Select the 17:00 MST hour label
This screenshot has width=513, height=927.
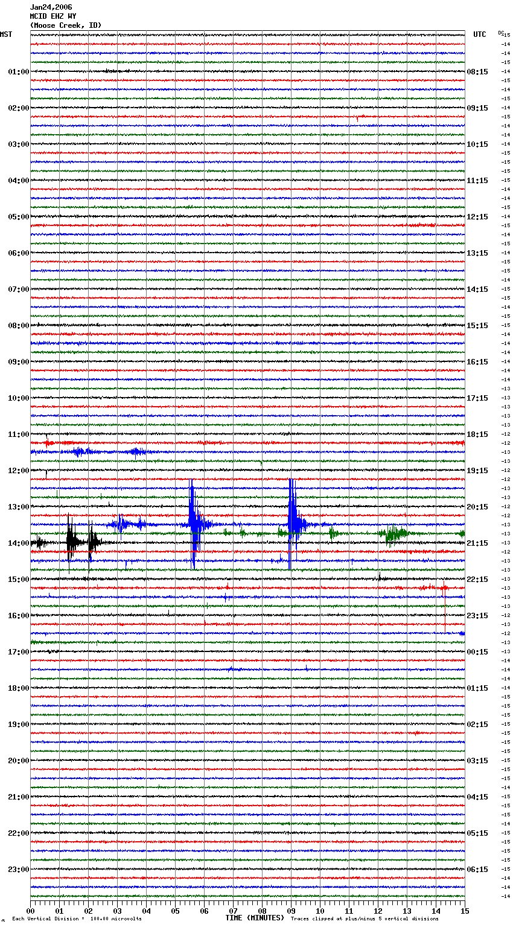click(19, 652)
